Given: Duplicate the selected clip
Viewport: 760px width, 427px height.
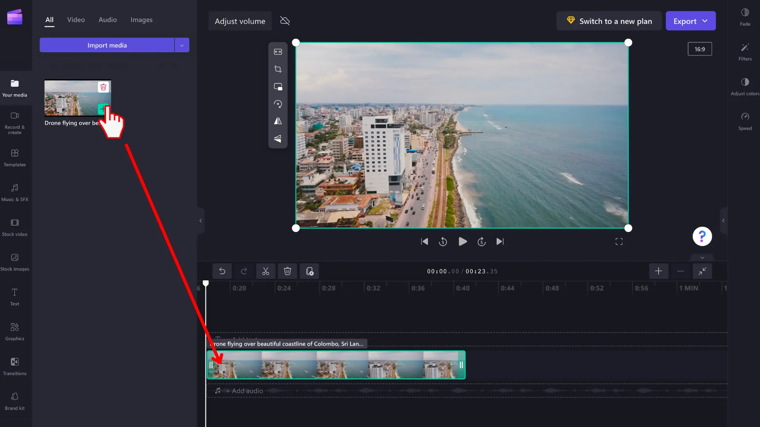Looking at the screenshot, I should 310,271.
